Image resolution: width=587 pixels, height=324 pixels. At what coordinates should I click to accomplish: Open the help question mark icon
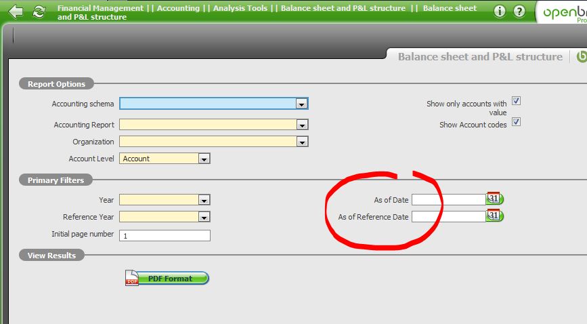[519, 12]
